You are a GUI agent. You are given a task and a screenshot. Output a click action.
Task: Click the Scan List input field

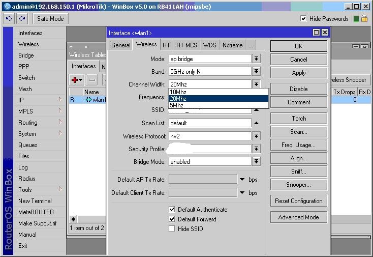coord(210,123)
